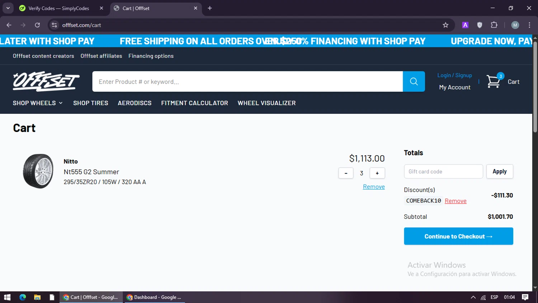This screenshot has width=538, height=303.
Task: Open network status tray icon
Action: pyautogui.click(x=483, y=297)
